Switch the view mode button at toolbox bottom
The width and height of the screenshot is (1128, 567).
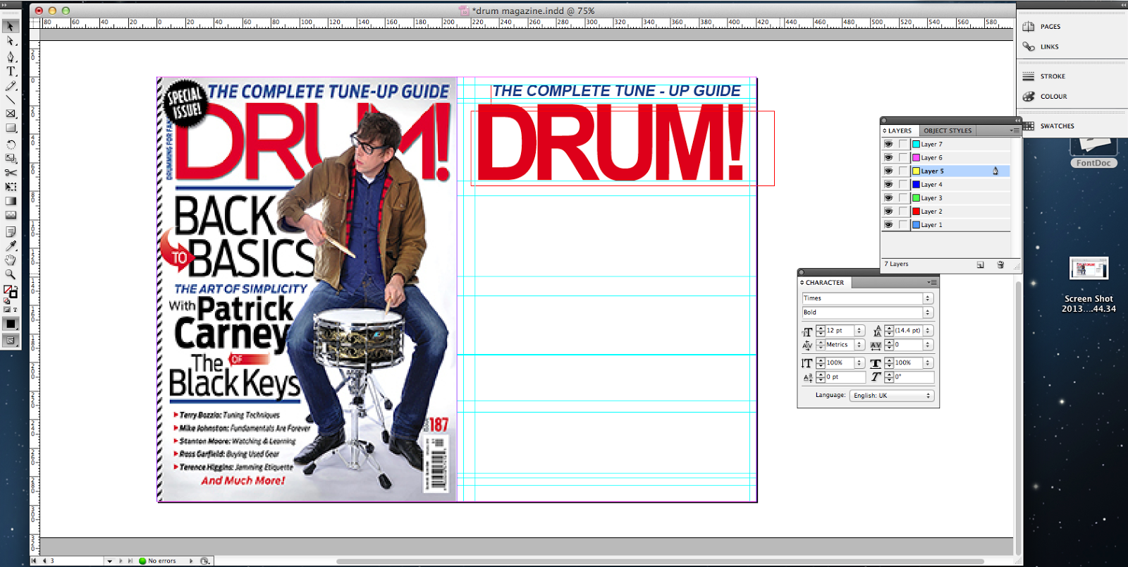11,341
